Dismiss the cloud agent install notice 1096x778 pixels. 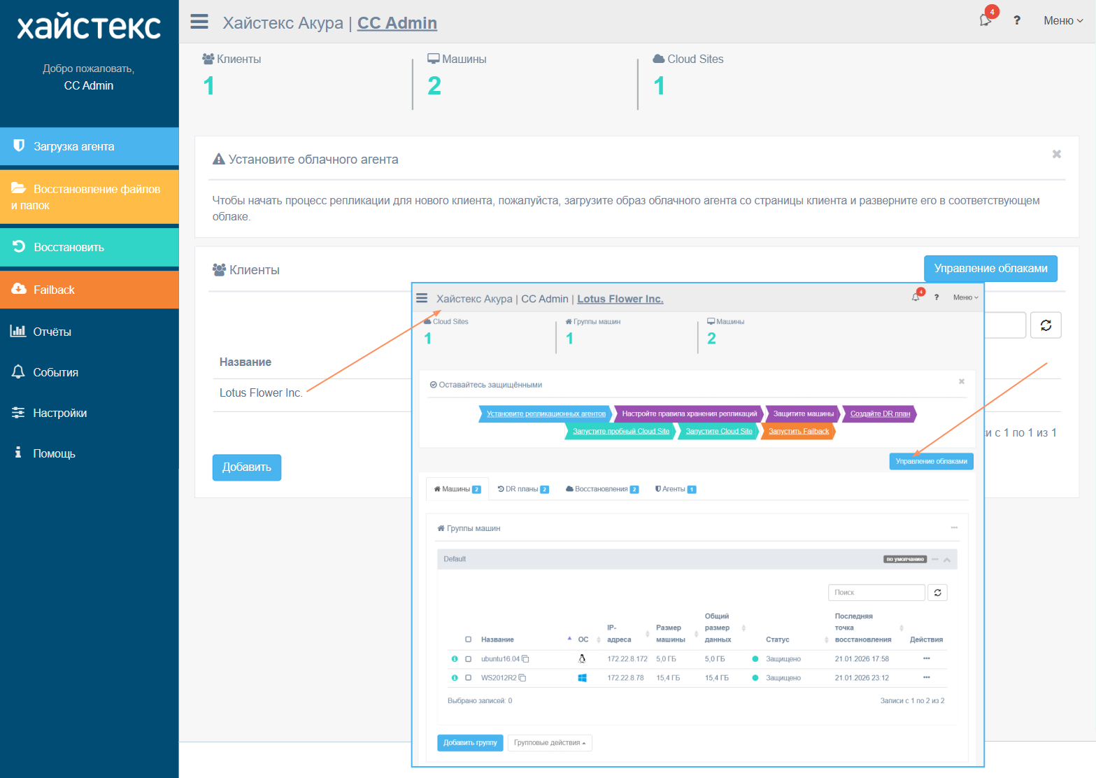click(x=1057, y=154)
